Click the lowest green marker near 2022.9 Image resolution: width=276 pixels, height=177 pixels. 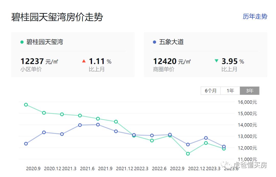[188, 154]
